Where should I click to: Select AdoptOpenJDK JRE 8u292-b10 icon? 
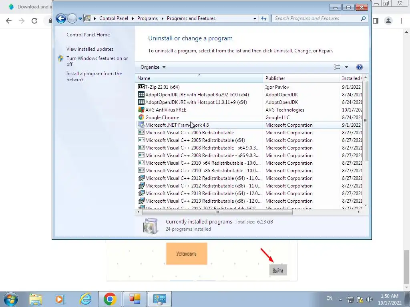[141, 94]
